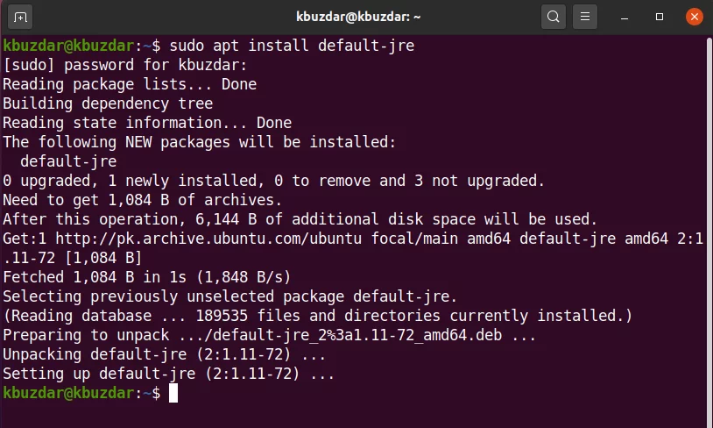Click the blinking cursor at the prompt

[173, 393]
